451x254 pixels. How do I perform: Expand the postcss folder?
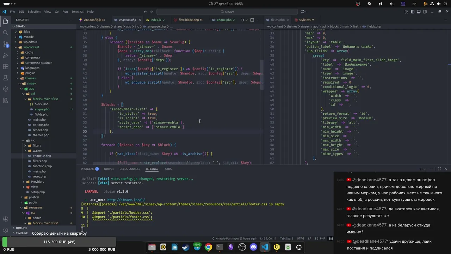(x=44, y=197)
